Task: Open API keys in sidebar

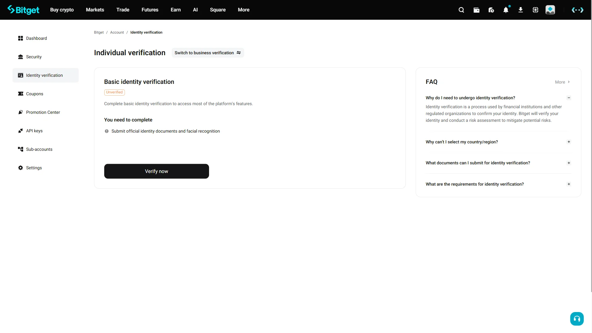Action: tap(46, 131)
